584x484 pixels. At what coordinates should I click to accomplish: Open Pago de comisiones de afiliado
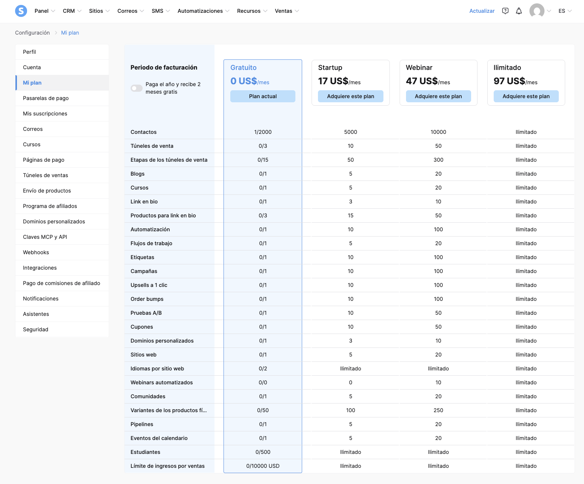(62, 283)
